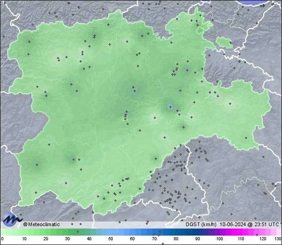The width and height of the screenshot is (282, 245).
Task: Click the scale label 100
Action: pyautogui.click(x=219, y=239)
